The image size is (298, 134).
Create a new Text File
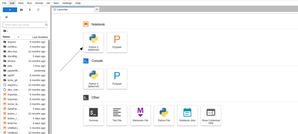click(x=117, y=115)
